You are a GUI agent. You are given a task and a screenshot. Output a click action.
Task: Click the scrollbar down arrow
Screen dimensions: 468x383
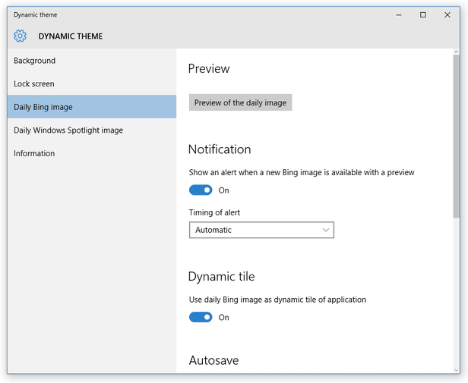point(456,370)
